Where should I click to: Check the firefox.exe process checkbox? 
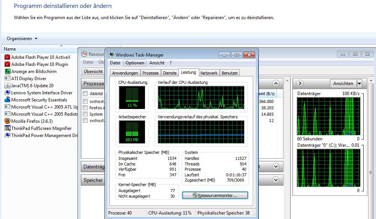(85, 108)
